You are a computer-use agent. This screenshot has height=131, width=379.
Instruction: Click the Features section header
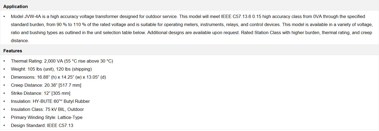click(13, 51)
